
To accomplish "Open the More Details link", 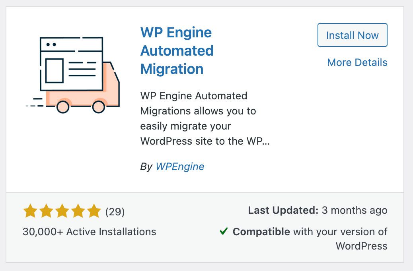I will 357,63.
